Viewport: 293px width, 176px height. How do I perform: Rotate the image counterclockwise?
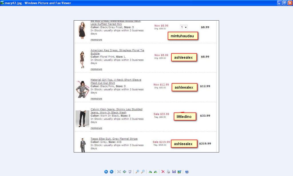pos(155,172)
